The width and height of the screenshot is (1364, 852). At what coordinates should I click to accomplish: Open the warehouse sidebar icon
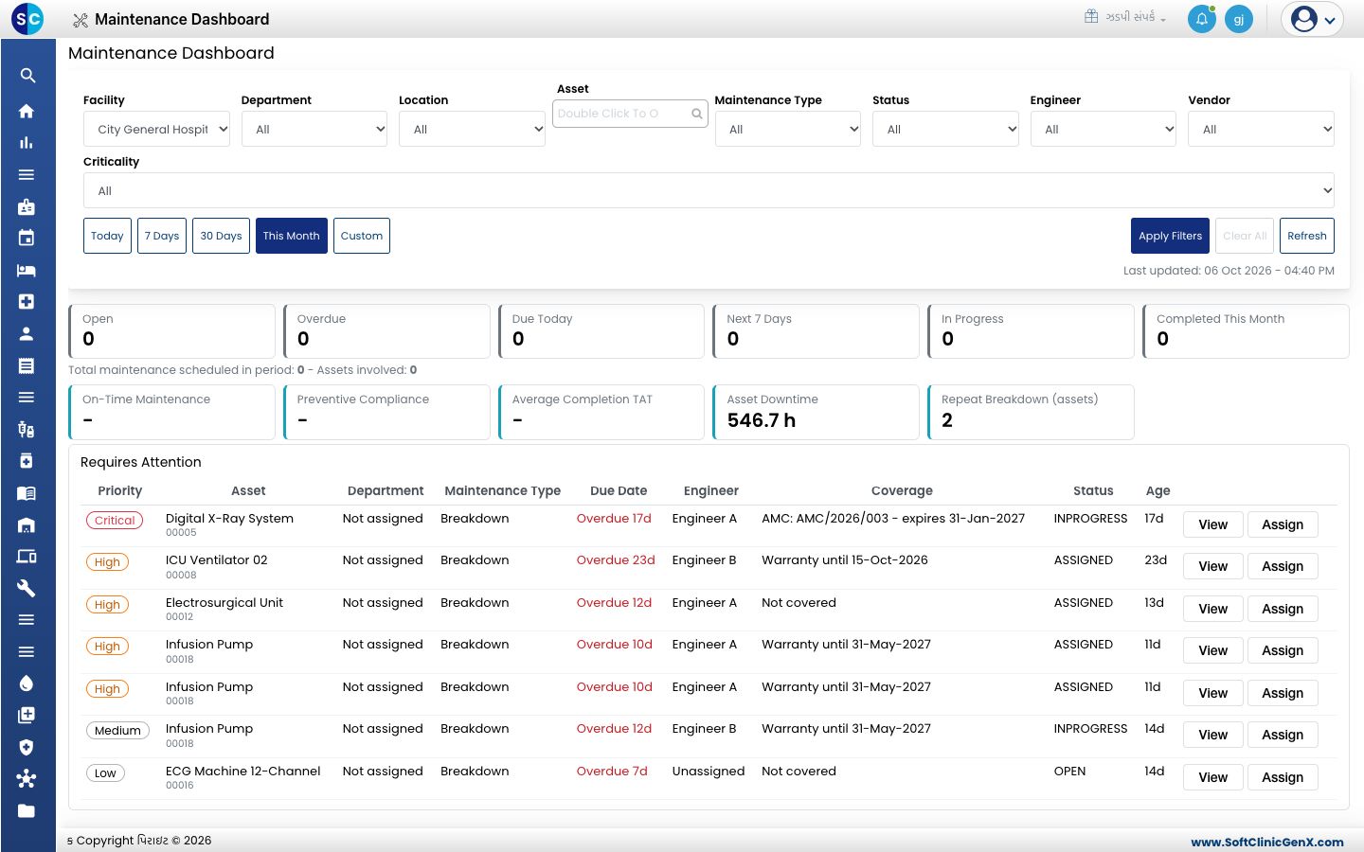click(x=27, y=524)
